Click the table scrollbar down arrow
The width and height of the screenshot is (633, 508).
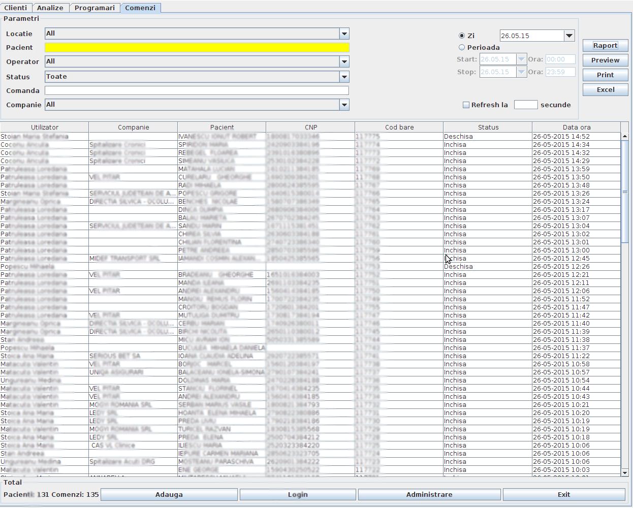pos(625,472)
